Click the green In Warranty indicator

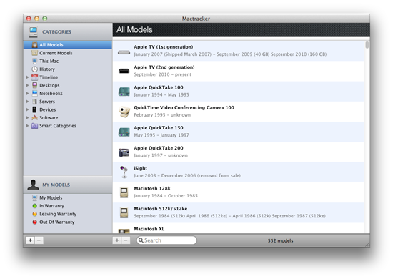34,206
